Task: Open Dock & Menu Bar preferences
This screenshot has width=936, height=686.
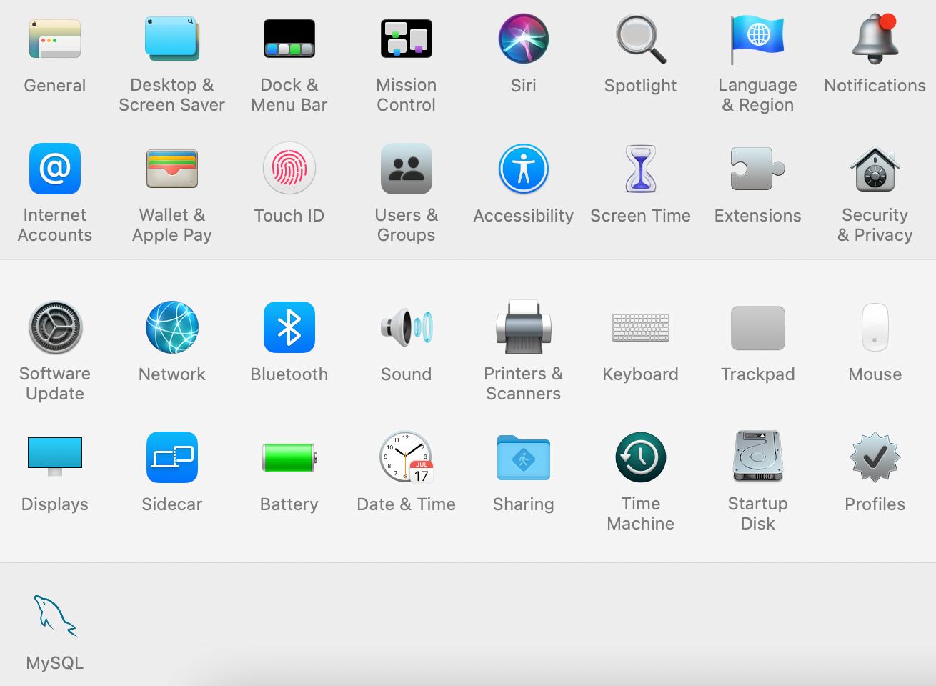Action: (x=289, y=39)
